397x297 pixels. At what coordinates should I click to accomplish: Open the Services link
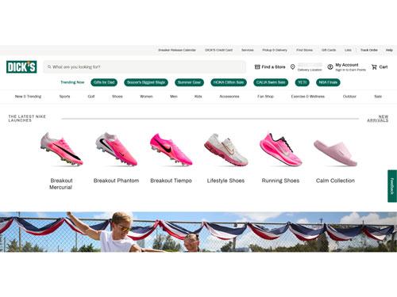(x=248, y=50)
